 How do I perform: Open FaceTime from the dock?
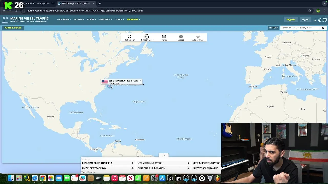coord(67,178)
